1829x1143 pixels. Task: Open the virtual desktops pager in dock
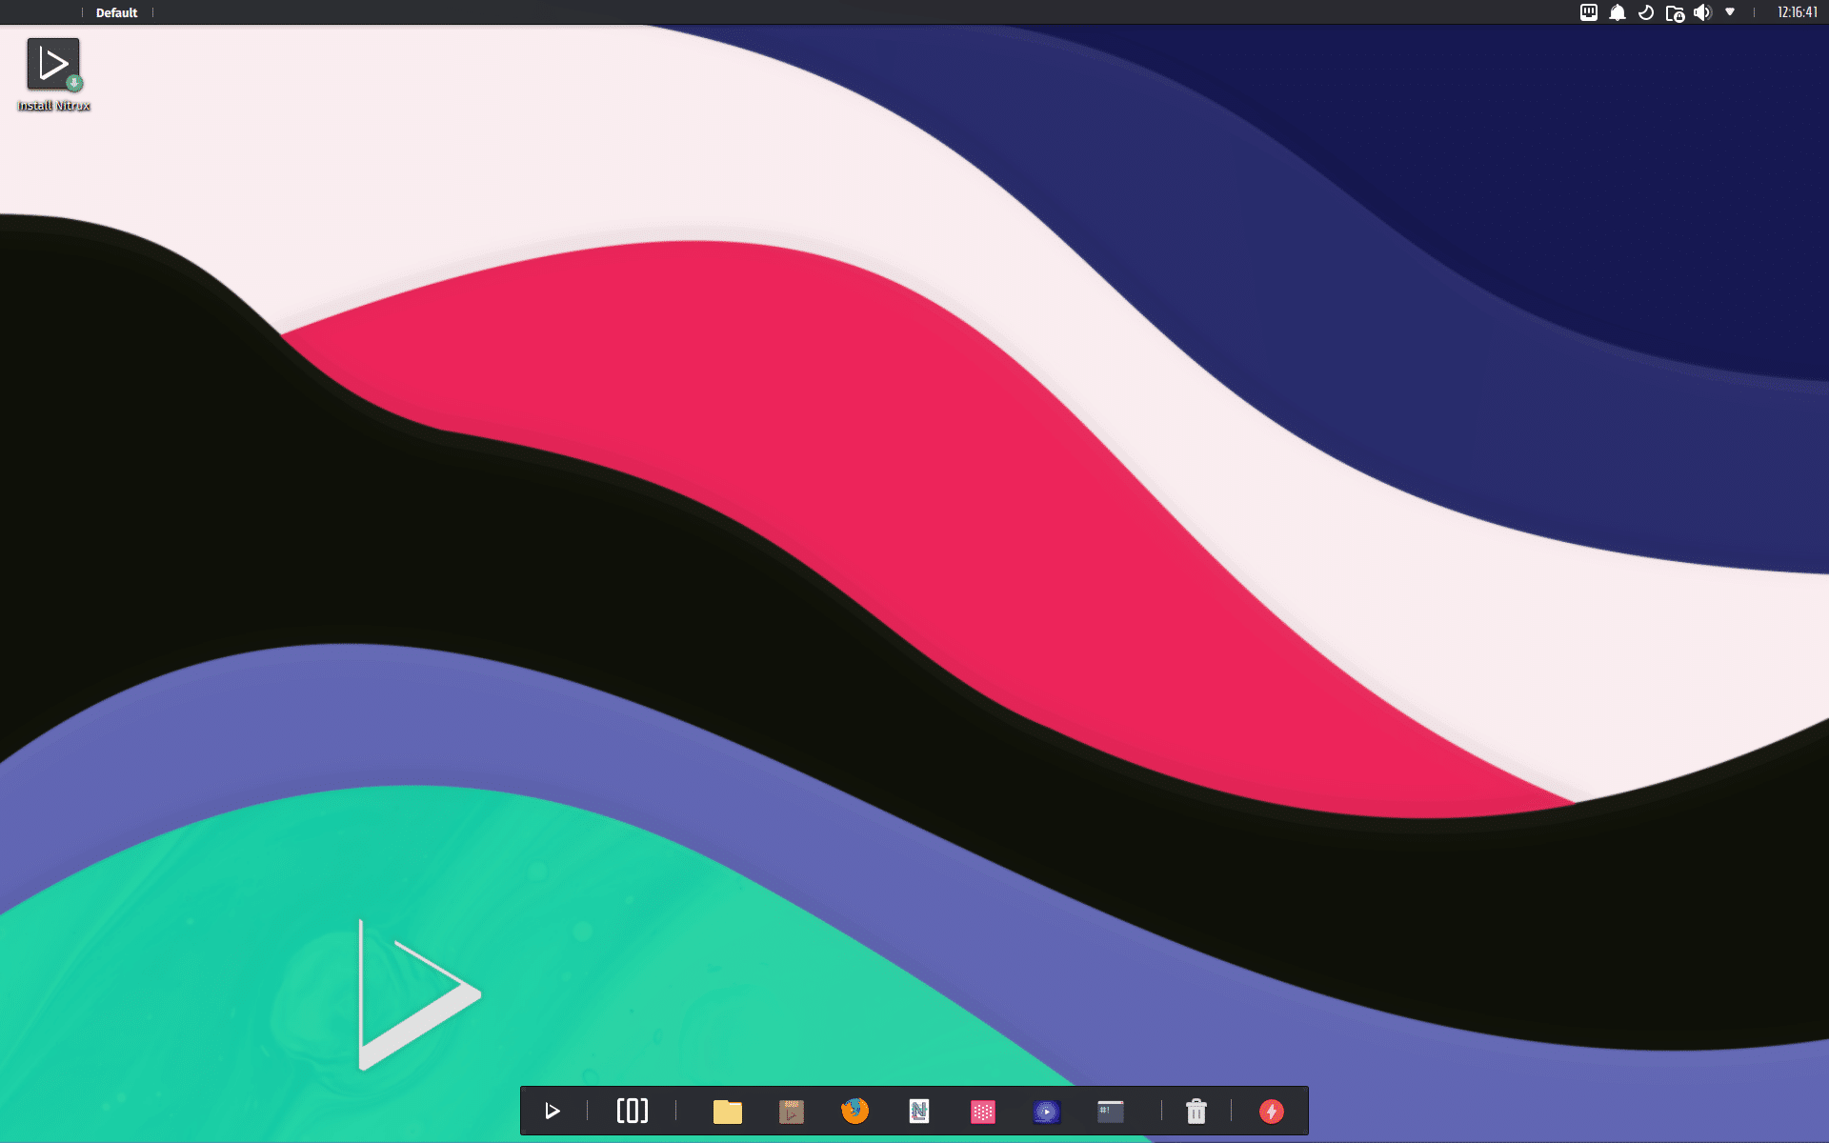pos(632,1111)
